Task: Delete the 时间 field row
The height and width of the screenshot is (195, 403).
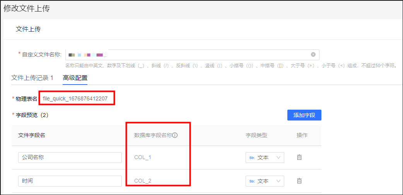Action: [299, 181]
